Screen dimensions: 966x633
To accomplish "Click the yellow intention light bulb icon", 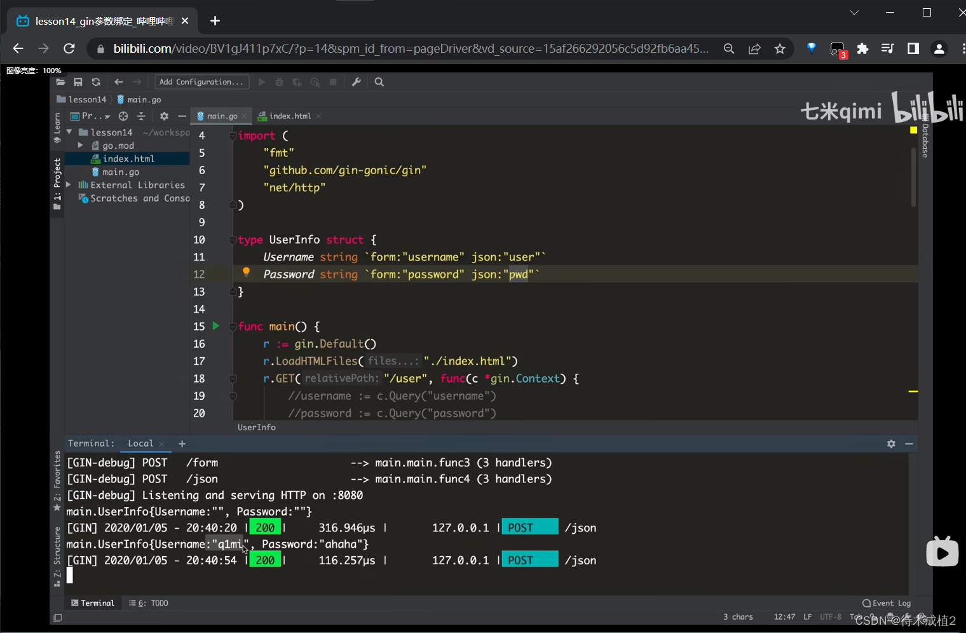I will (246, 273).
